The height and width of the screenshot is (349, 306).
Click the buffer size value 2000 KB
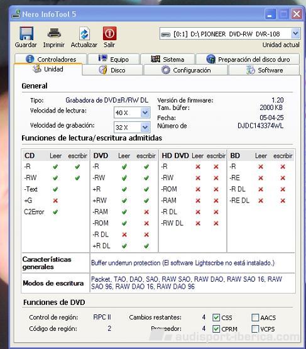point(271,108)
